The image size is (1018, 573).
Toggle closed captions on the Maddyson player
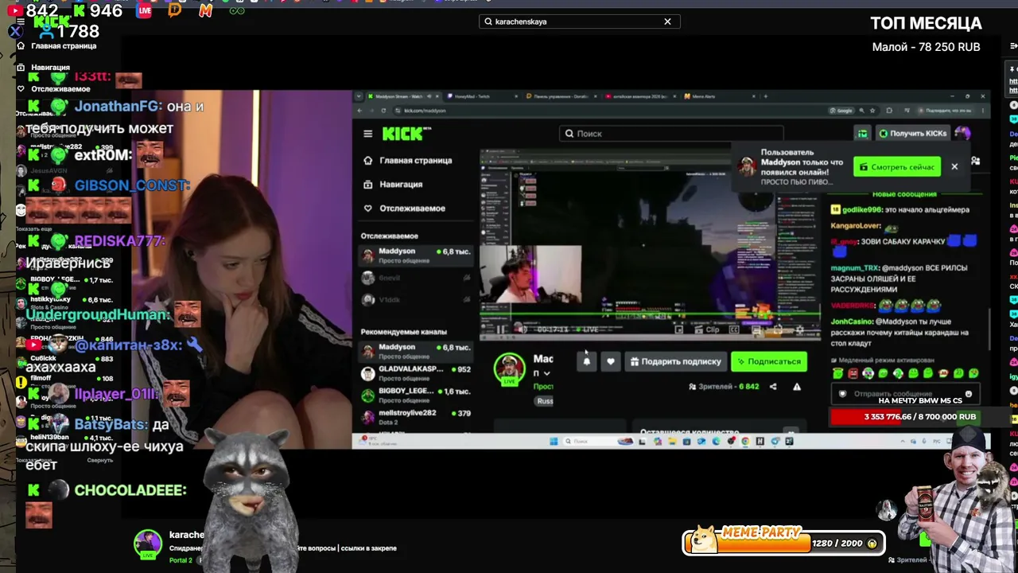pyautogui.click(x=734, y=329)
